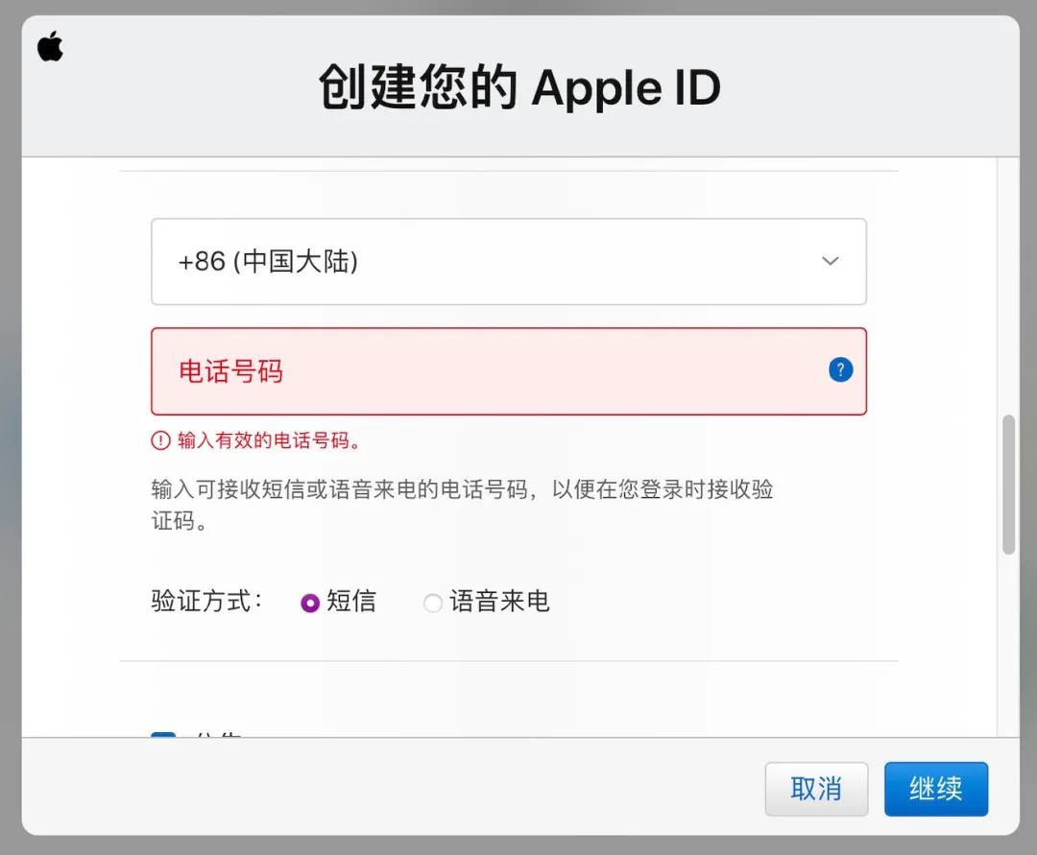Click the cut-off label beside the bottom checkbox
Screen dimensions: 1037x855
(x=219, y=734)
